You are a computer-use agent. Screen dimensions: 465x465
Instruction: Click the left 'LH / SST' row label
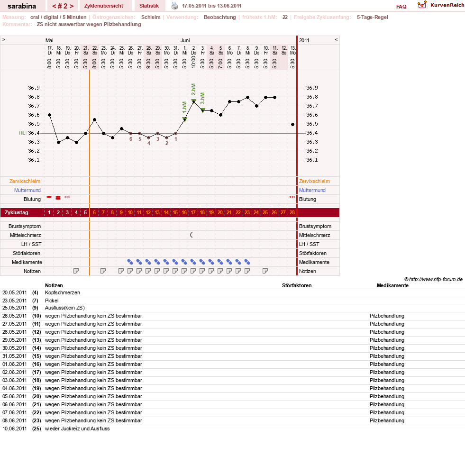tap(31, 244)
